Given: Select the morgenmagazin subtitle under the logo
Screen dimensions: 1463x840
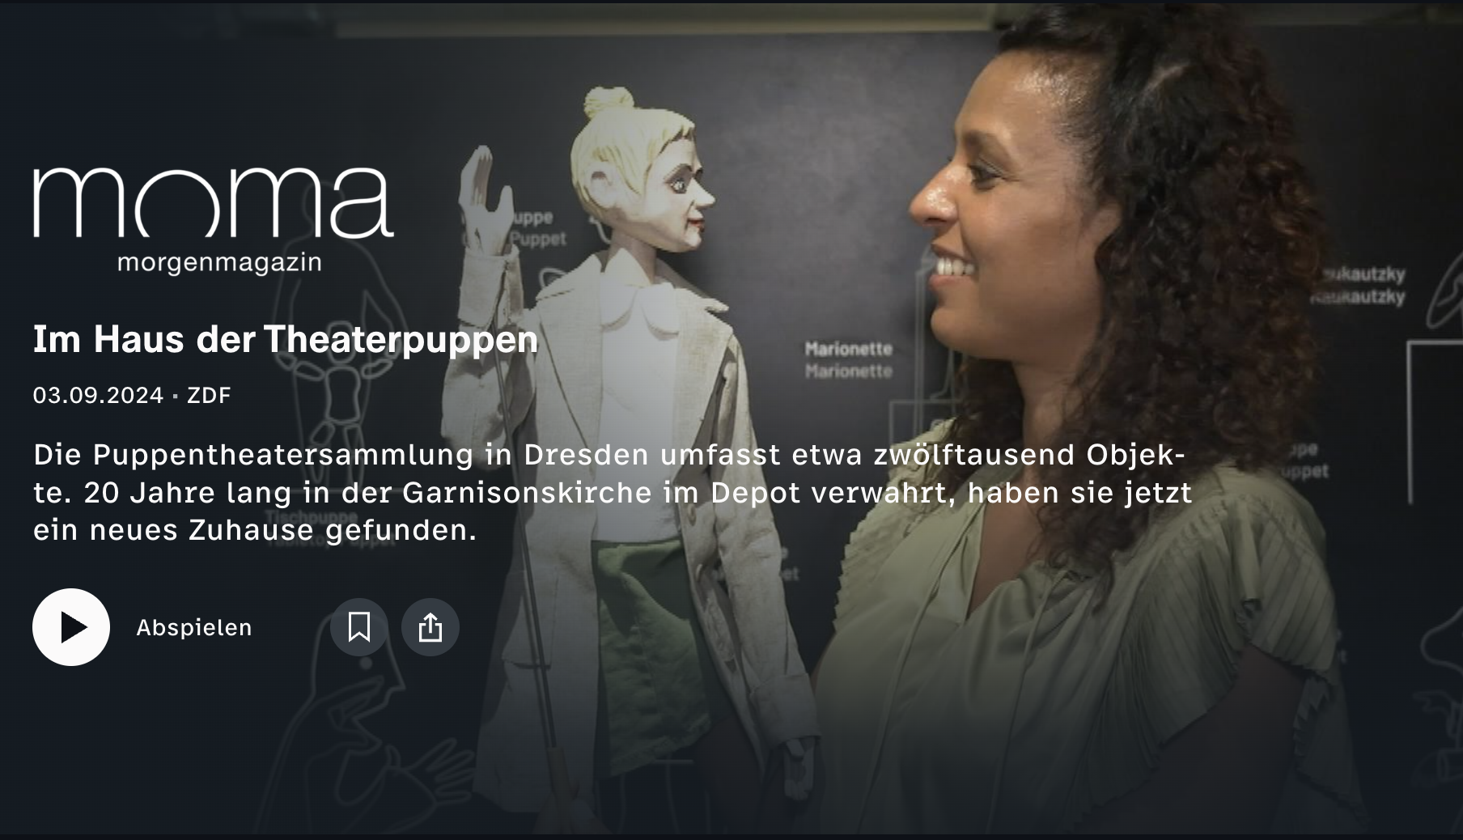Looking at the screenshot, I should pyautogui.click(x=219, y=263).
